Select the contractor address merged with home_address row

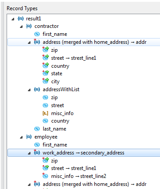coord(84,42)
